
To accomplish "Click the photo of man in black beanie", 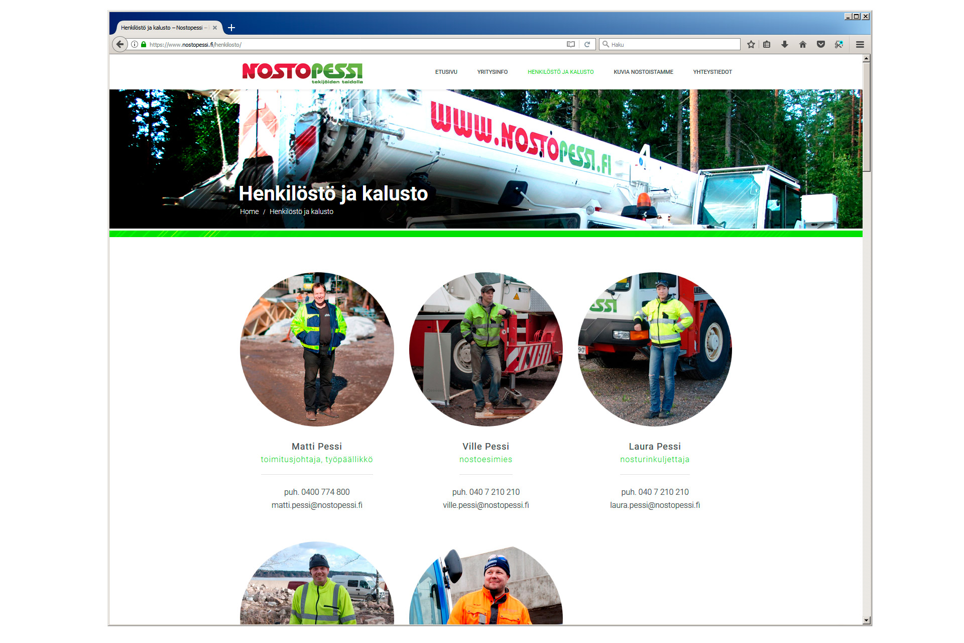I will point(317,583).
